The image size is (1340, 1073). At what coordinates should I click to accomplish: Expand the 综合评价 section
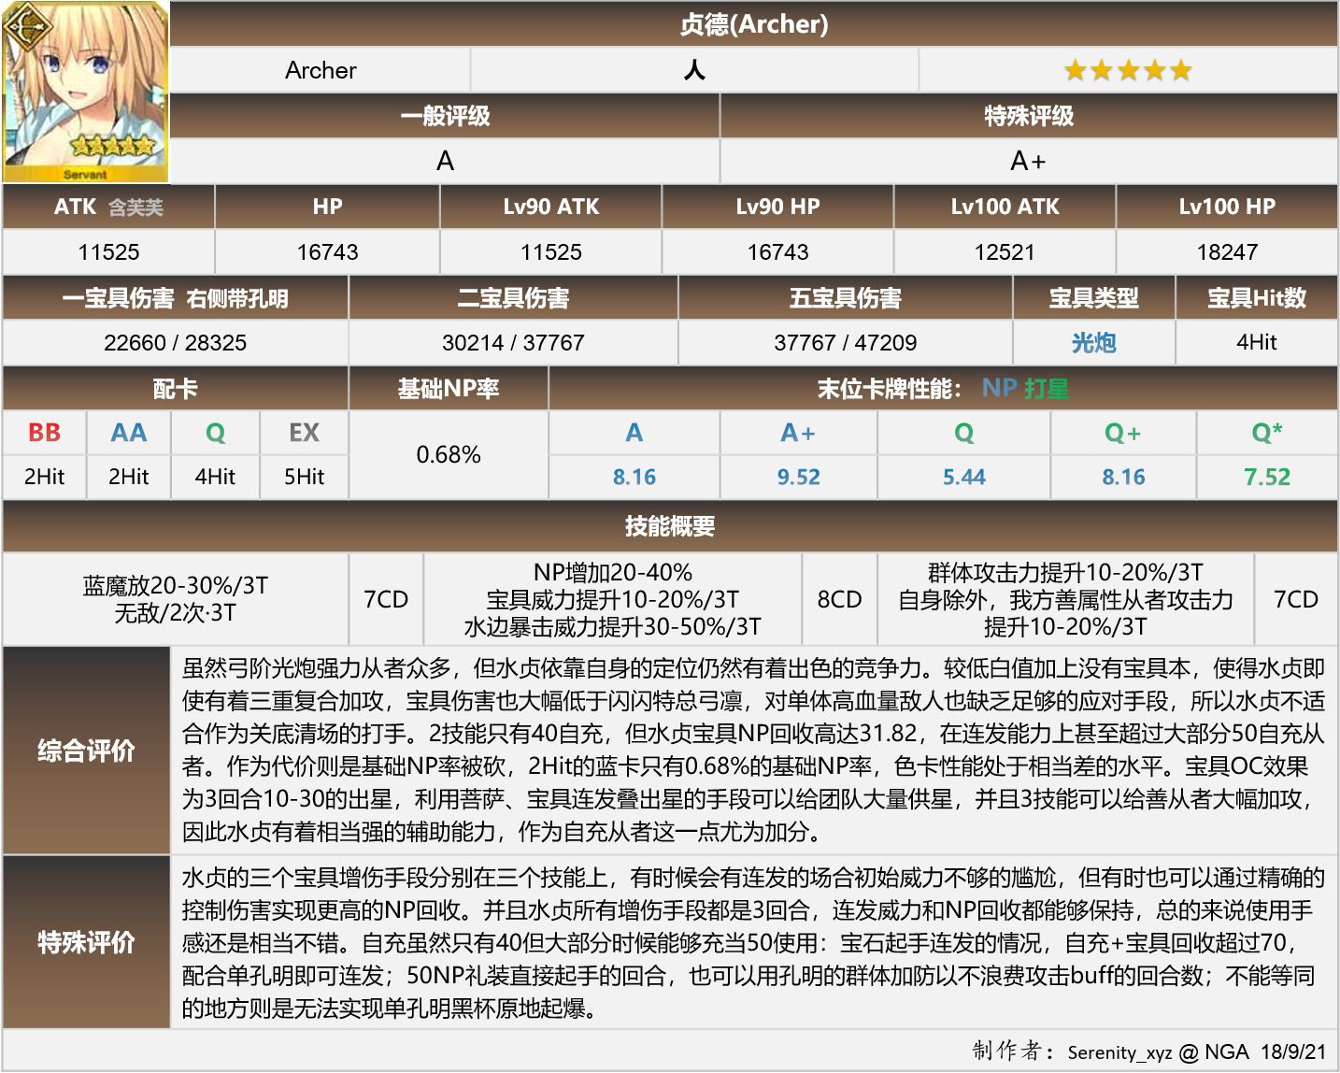[x=88, y=748]
